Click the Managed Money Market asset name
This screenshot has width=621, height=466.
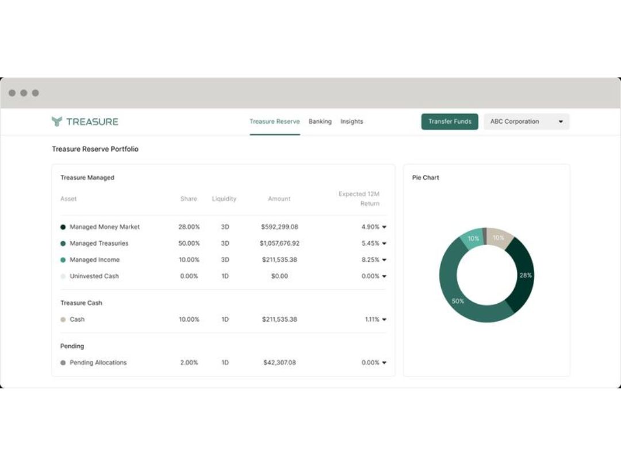click(105, 227)
